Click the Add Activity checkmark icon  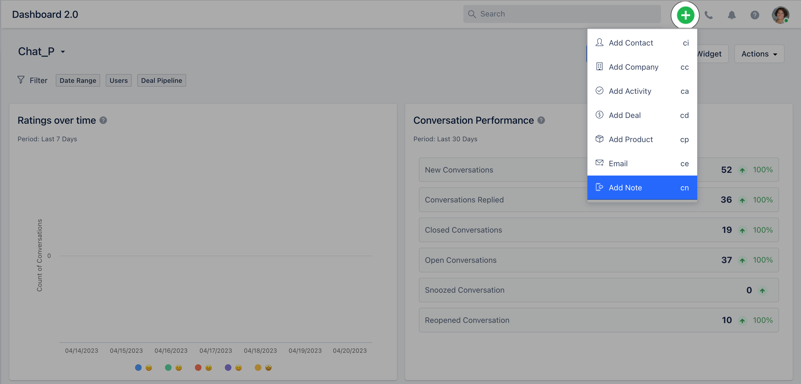coord(599,91)
